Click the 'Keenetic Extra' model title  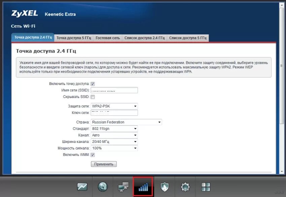pyautogui.click(x=60, y=14)
